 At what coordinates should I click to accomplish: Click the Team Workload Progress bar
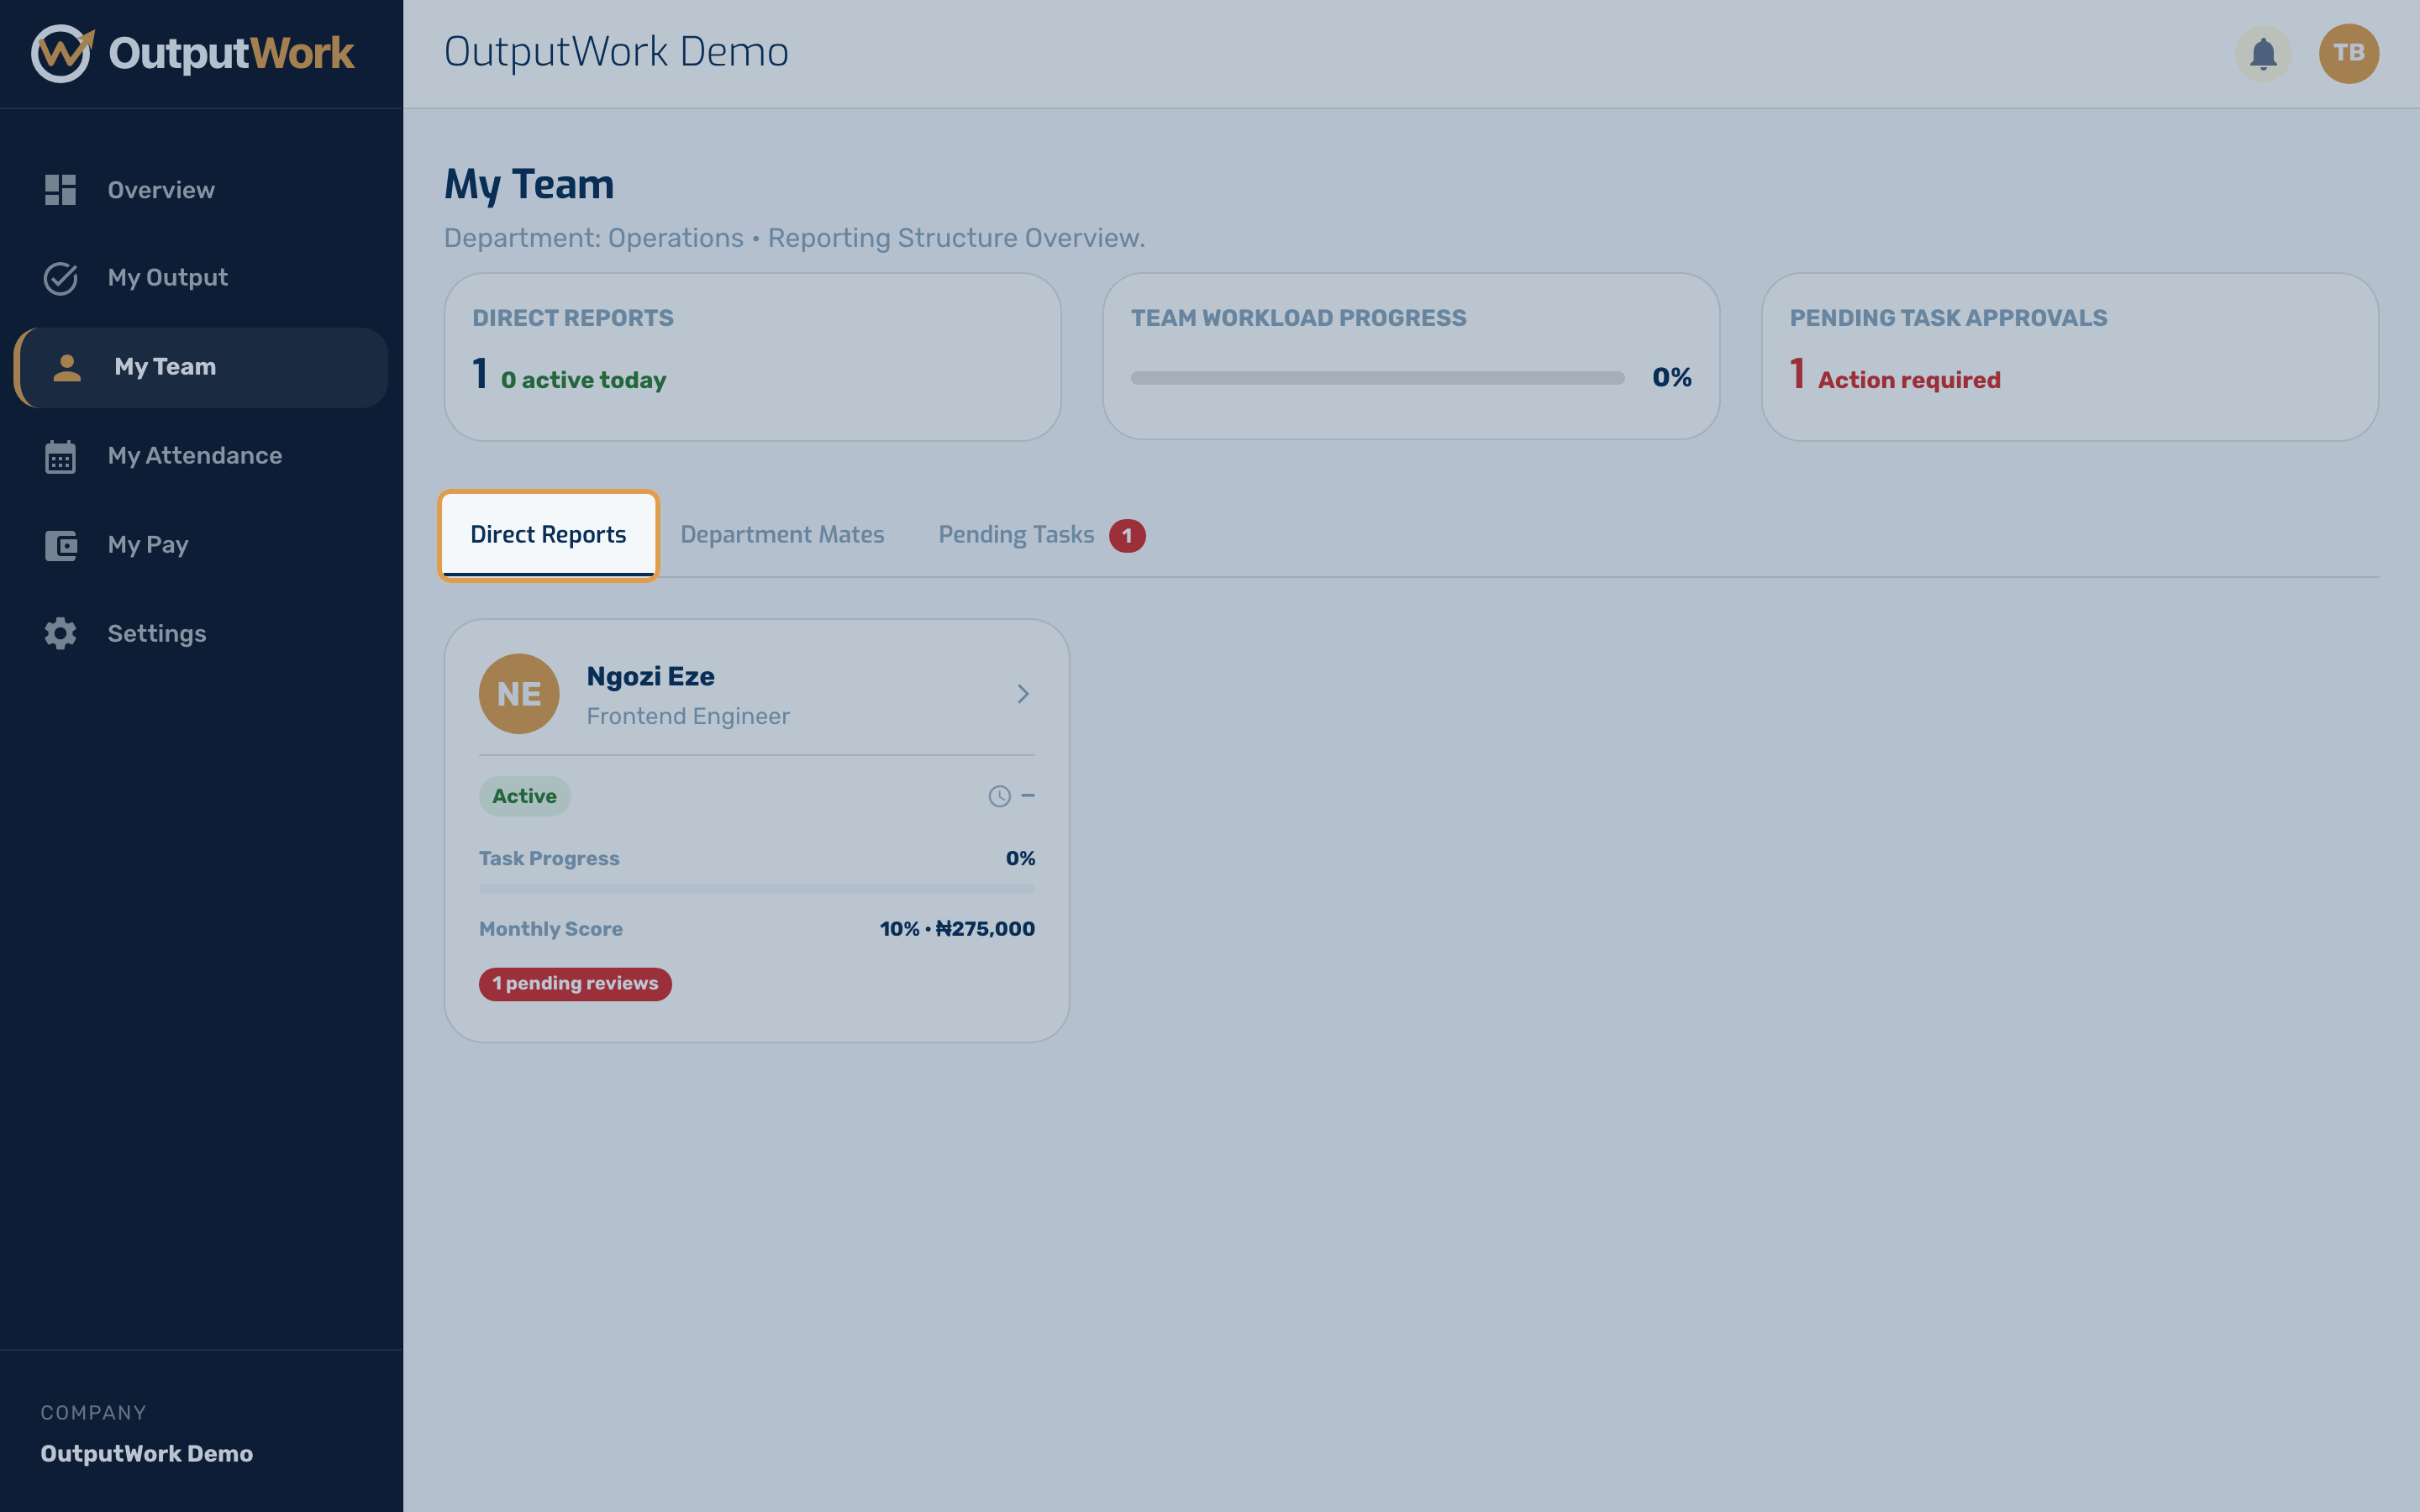pyautogui.click(x=1377, y=378)
